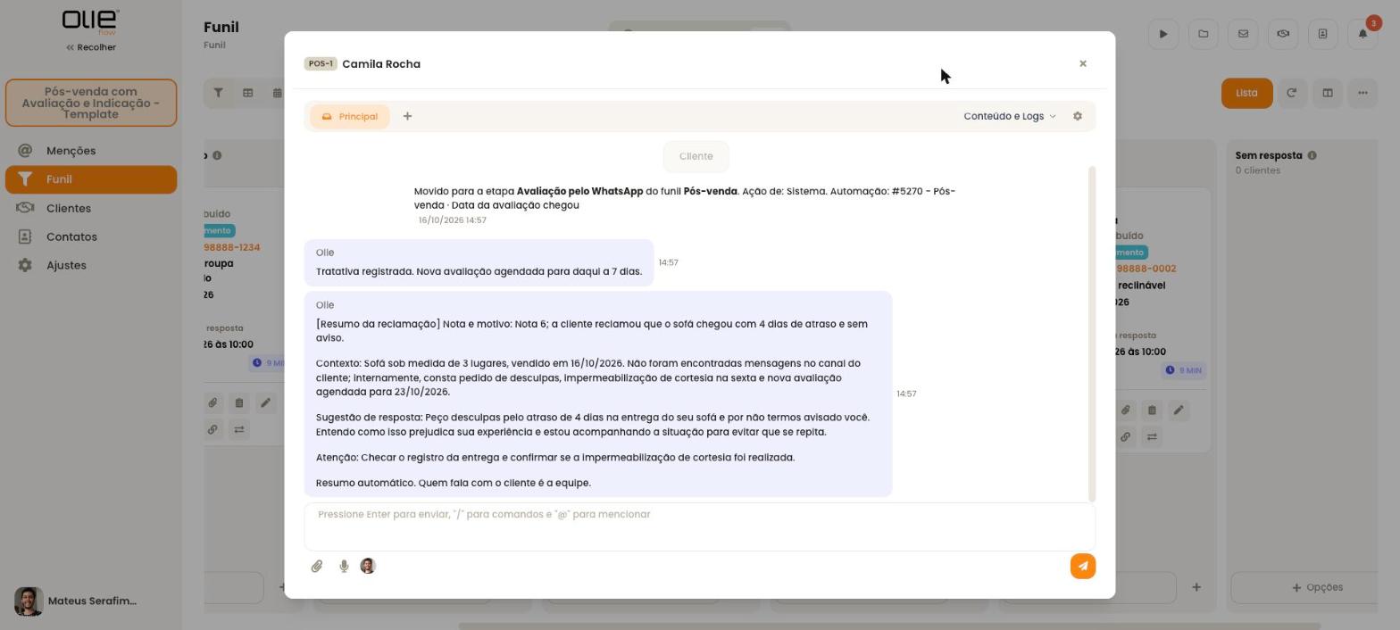The width and height of the screenshot is (1400, 630).
Task: Open Menções in the sidebar
Action: pyautogui.click(x=91, y=151)
